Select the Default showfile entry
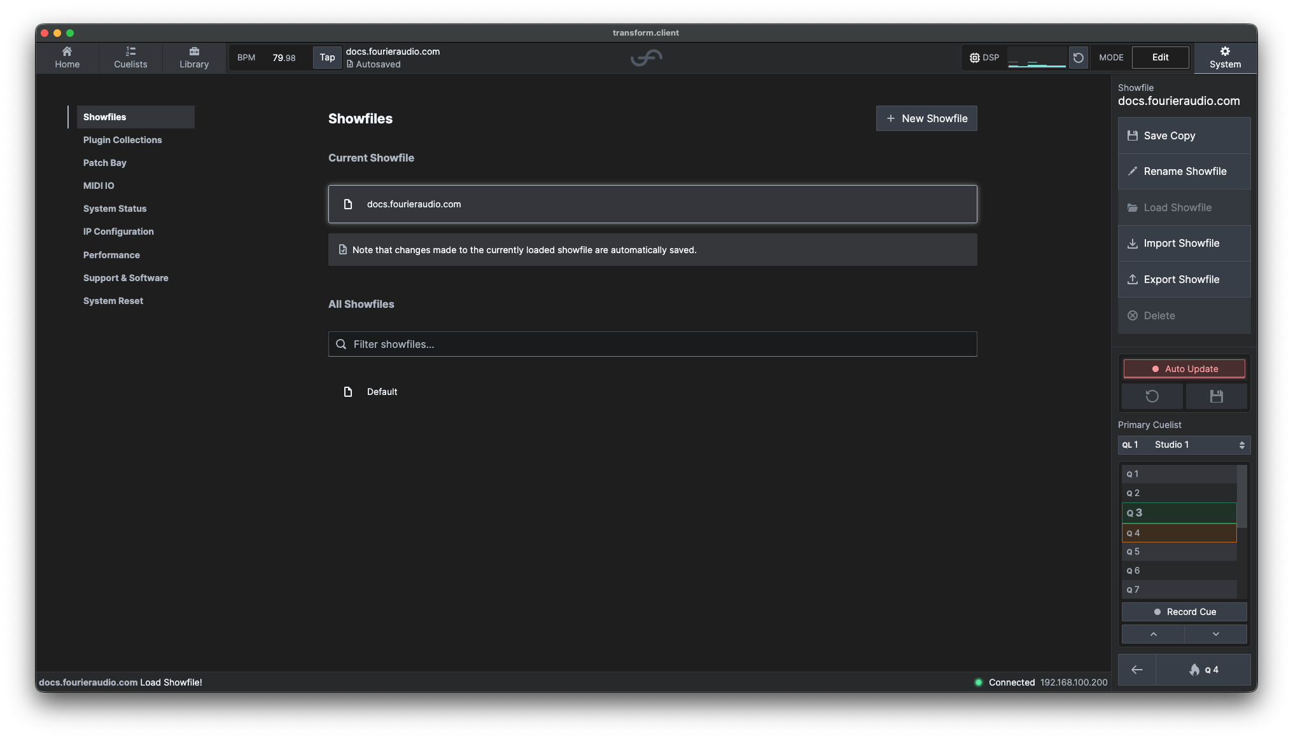Viewport: 1293px width, 739px height. tap(652, 392)
